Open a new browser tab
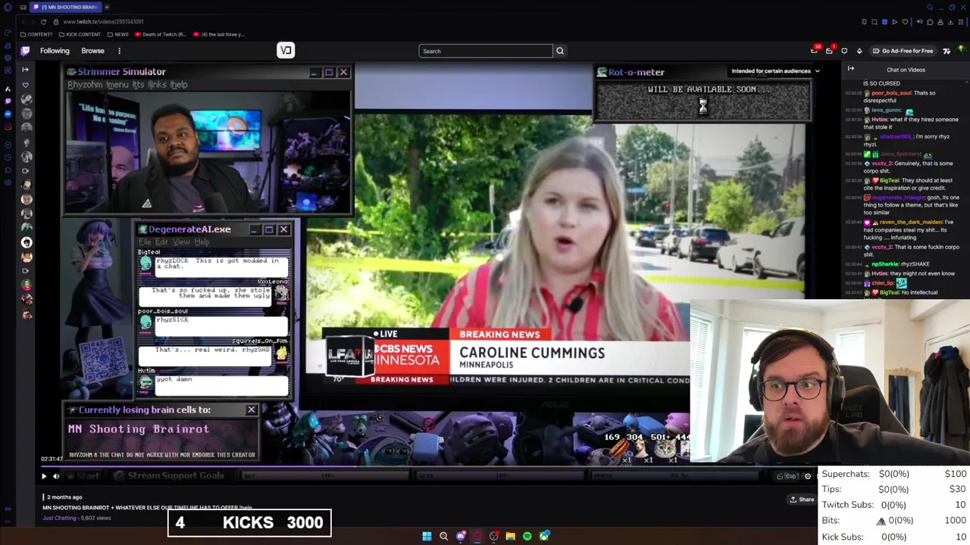Image resolution: width=970 pixels, height=545 pixels. click(x=107, y=7)
